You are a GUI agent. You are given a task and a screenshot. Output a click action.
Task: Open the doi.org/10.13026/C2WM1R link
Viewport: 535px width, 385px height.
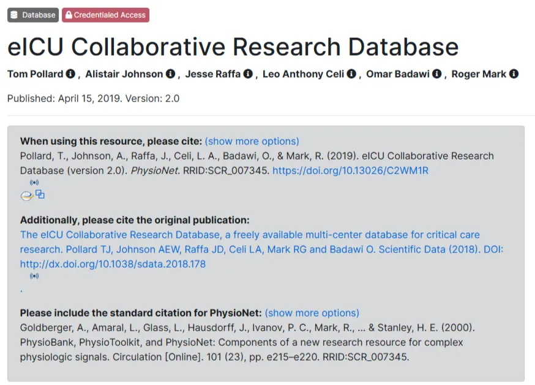350,170
